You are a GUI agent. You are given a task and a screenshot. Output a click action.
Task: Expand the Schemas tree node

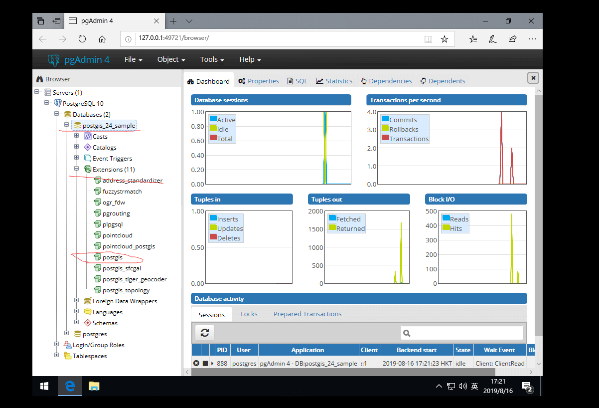(x=77, y=323)
